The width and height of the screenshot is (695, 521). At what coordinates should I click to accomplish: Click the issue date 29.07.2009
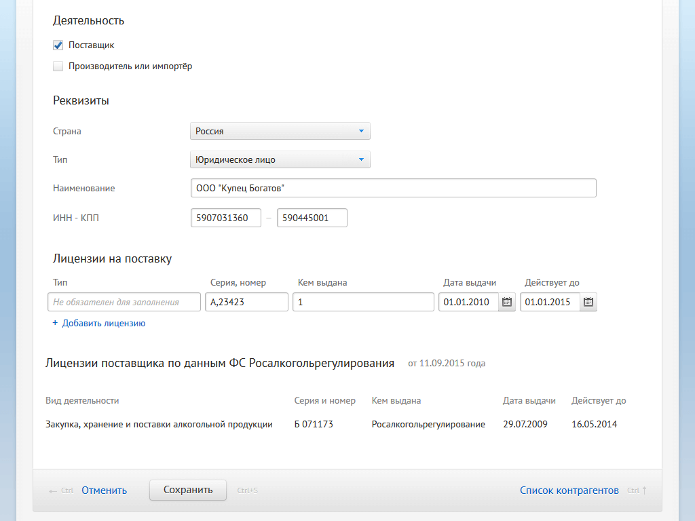pos(525,425)
